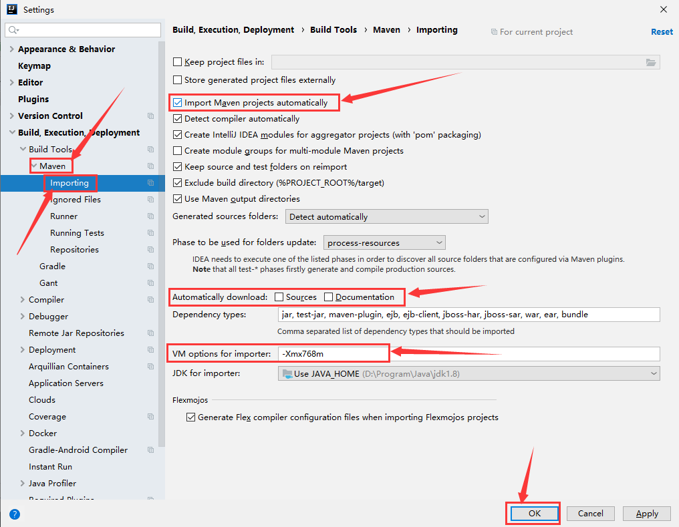Expand Appearance & Behavior node
The width and height of the screenshot is (679, 527).
pos(11,49)
